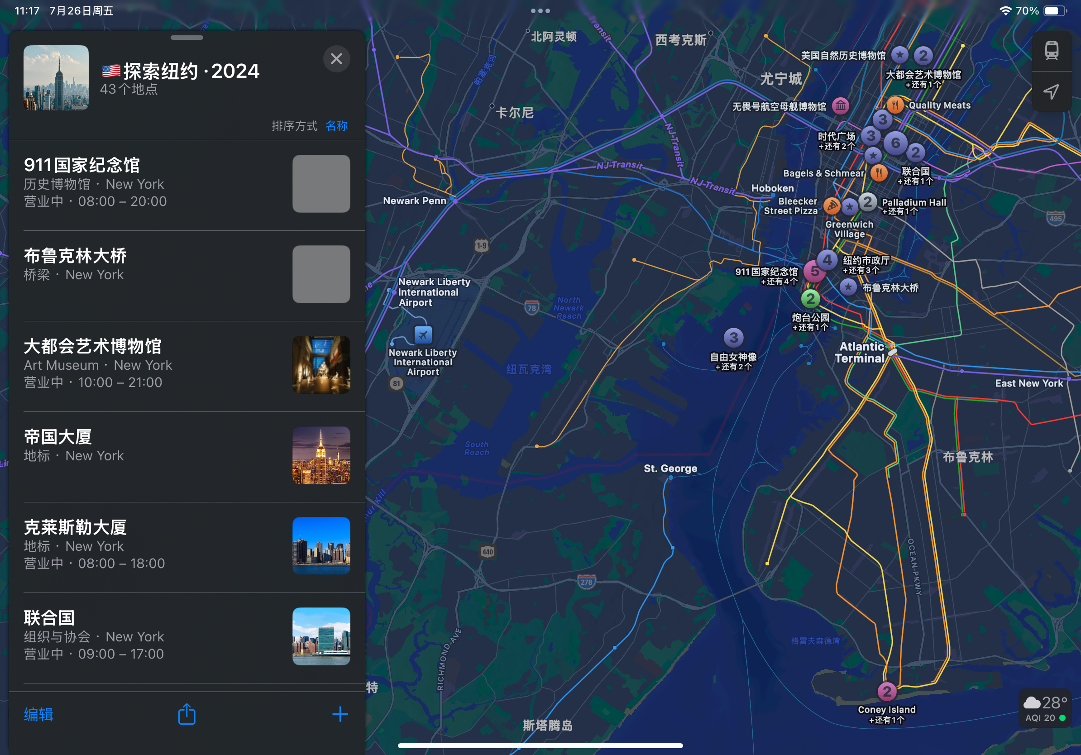Select the 联合国 cluster pin numbered 2
Viewport: 1081px width, 755px height.
pos(915,153)
